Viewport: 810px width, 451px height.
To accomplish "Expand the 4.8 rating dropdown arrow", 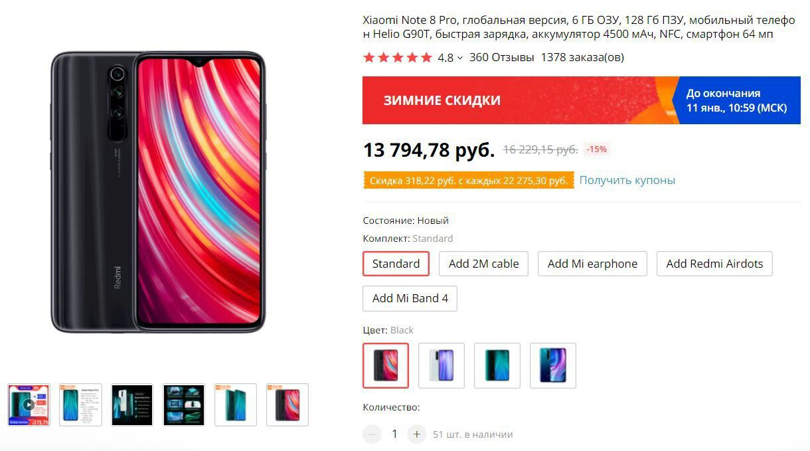I will (460, 58).
